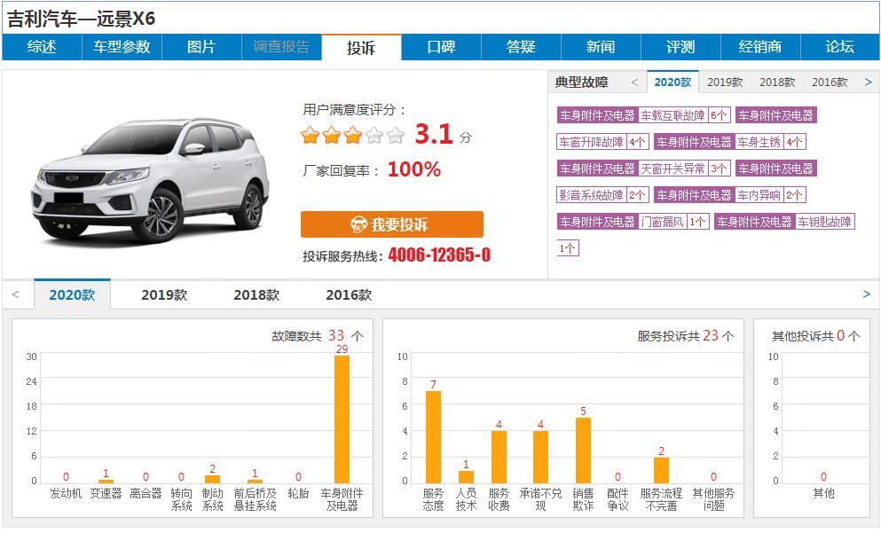Click the 人员技术 bar showing 1
881x533 pixels.
466,477
